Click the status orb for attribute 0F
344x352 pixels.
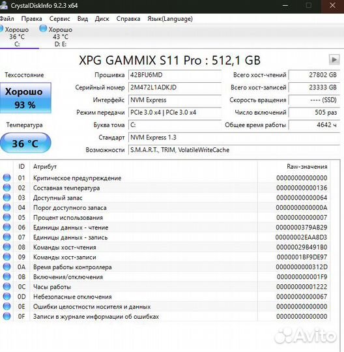pos(7,316)
